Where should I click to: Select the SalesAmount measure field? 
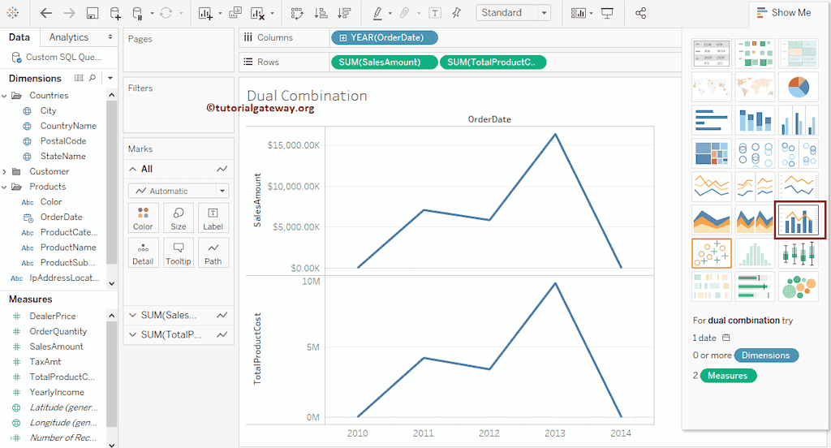(56, 347)
